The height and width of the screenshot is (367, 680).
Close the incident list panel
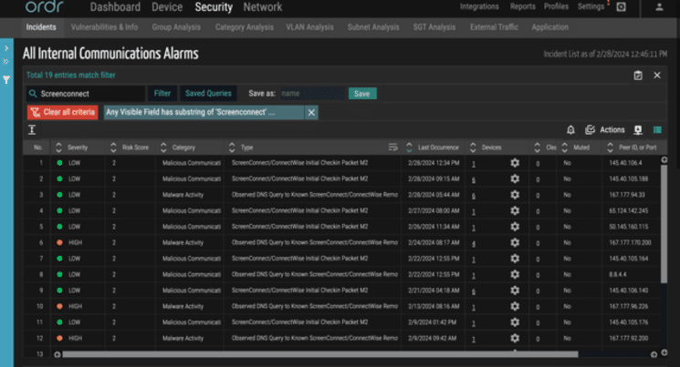tap(657, 76)
